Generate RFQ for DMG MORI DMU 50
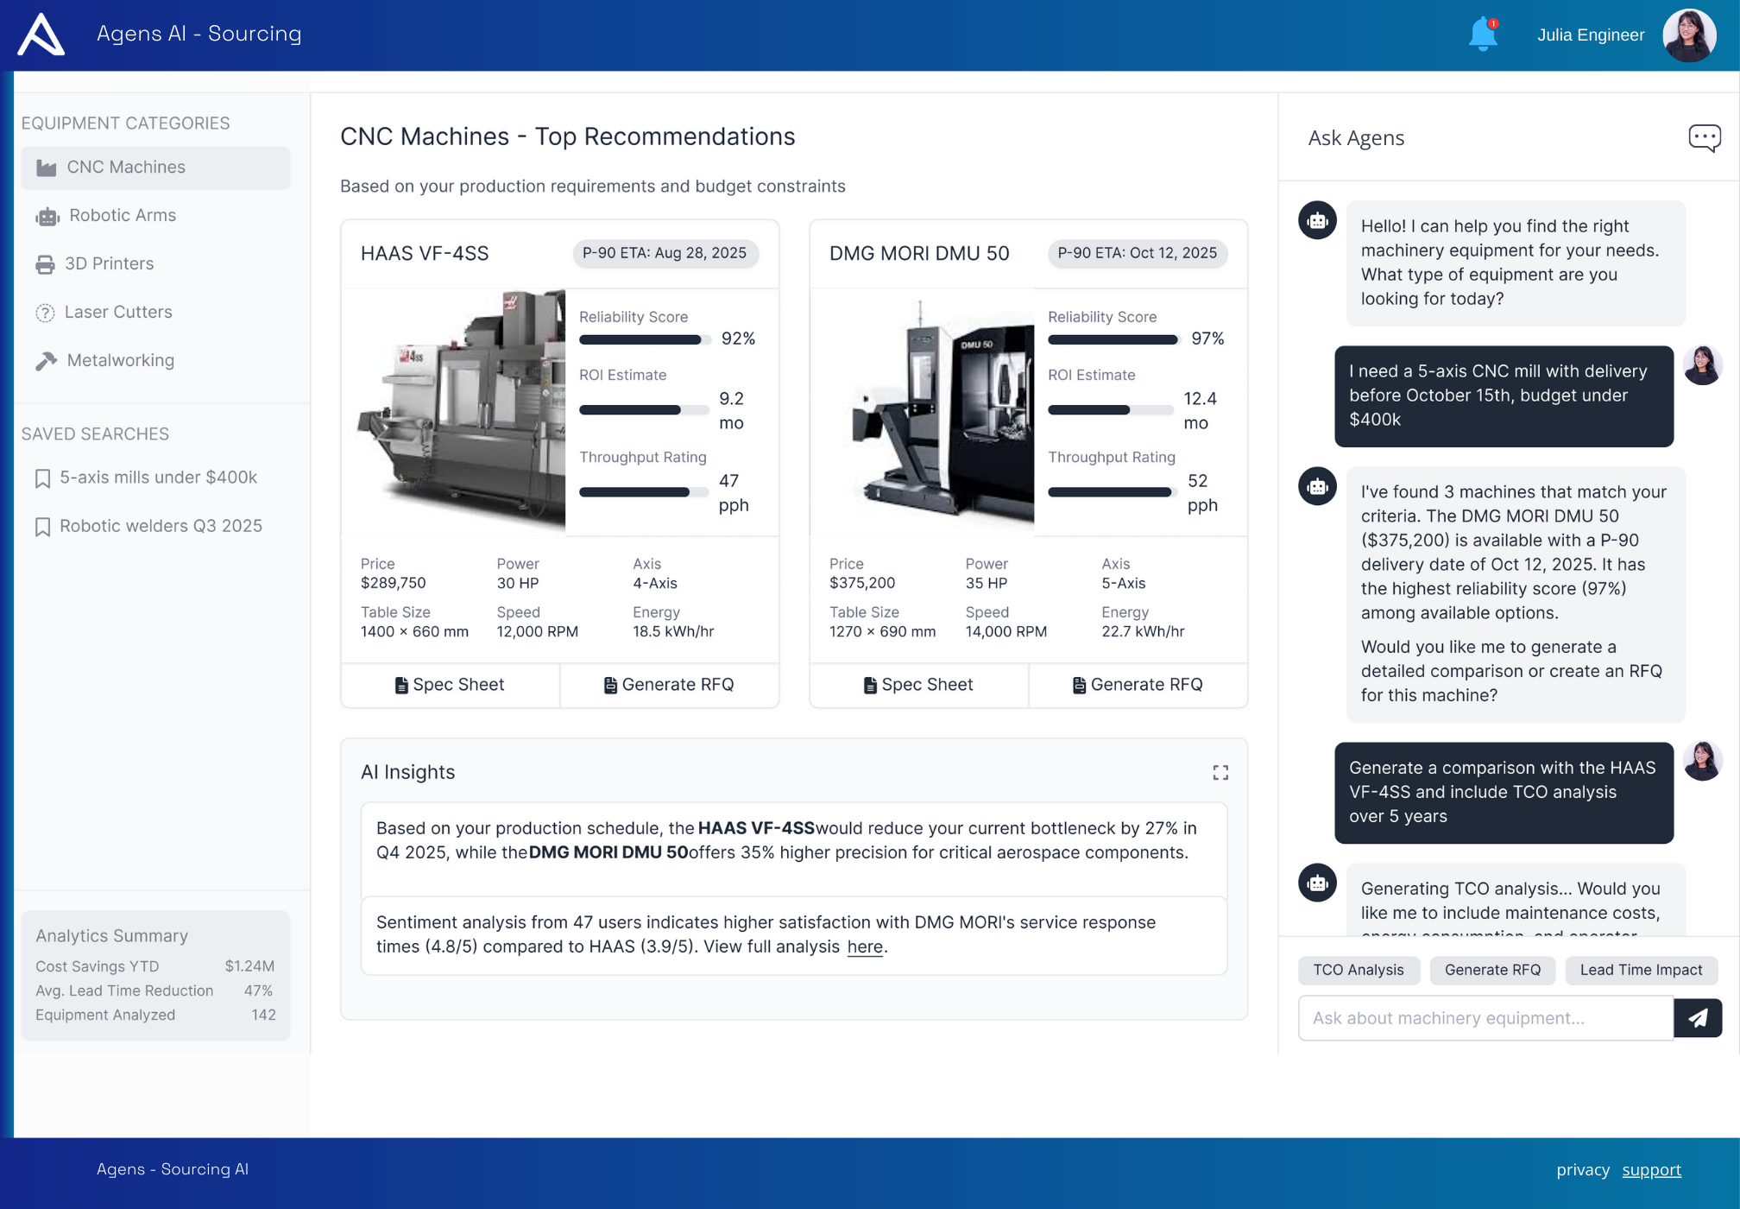This screenshot has height=1209, width=1740. 1138,685
